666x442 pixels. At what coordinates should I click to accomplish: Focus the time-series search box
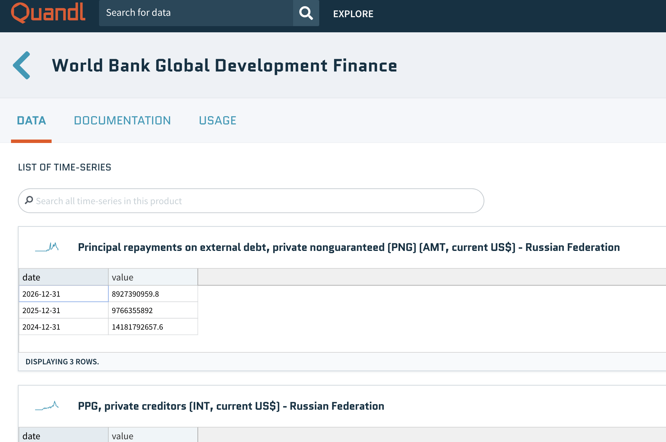coord(255,201)
